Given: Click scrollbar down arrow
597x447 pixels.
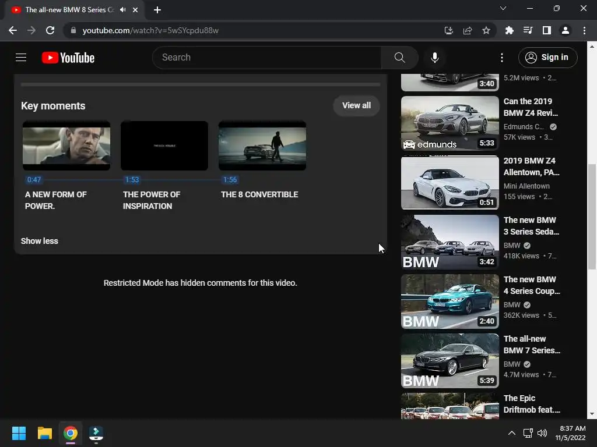Looking at the screenshot, I should [x=592, y=414].
